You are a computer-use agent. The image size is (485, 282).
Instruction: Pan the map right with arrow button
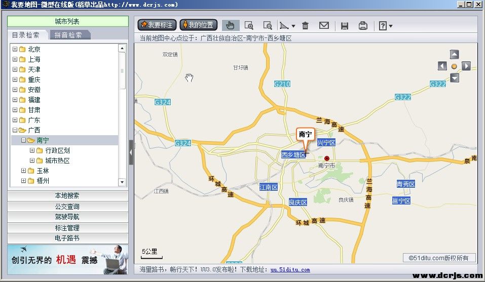click(x=466, y=66)
